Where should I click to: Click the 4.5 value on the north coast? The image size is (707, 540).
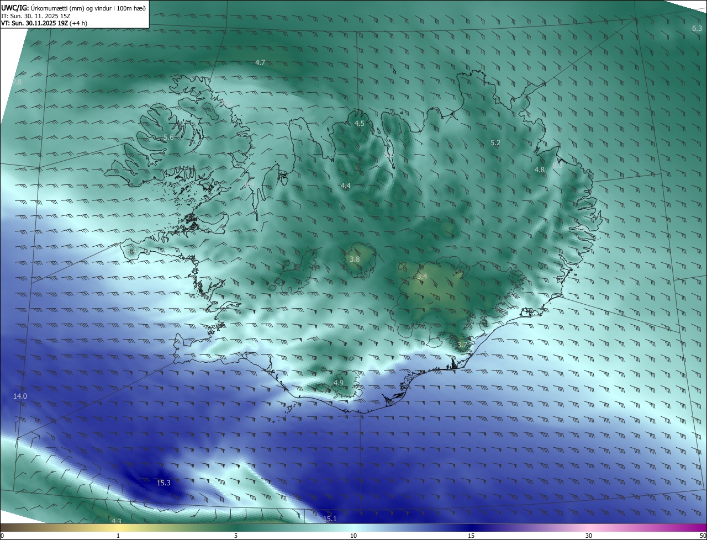pos(360,123)
